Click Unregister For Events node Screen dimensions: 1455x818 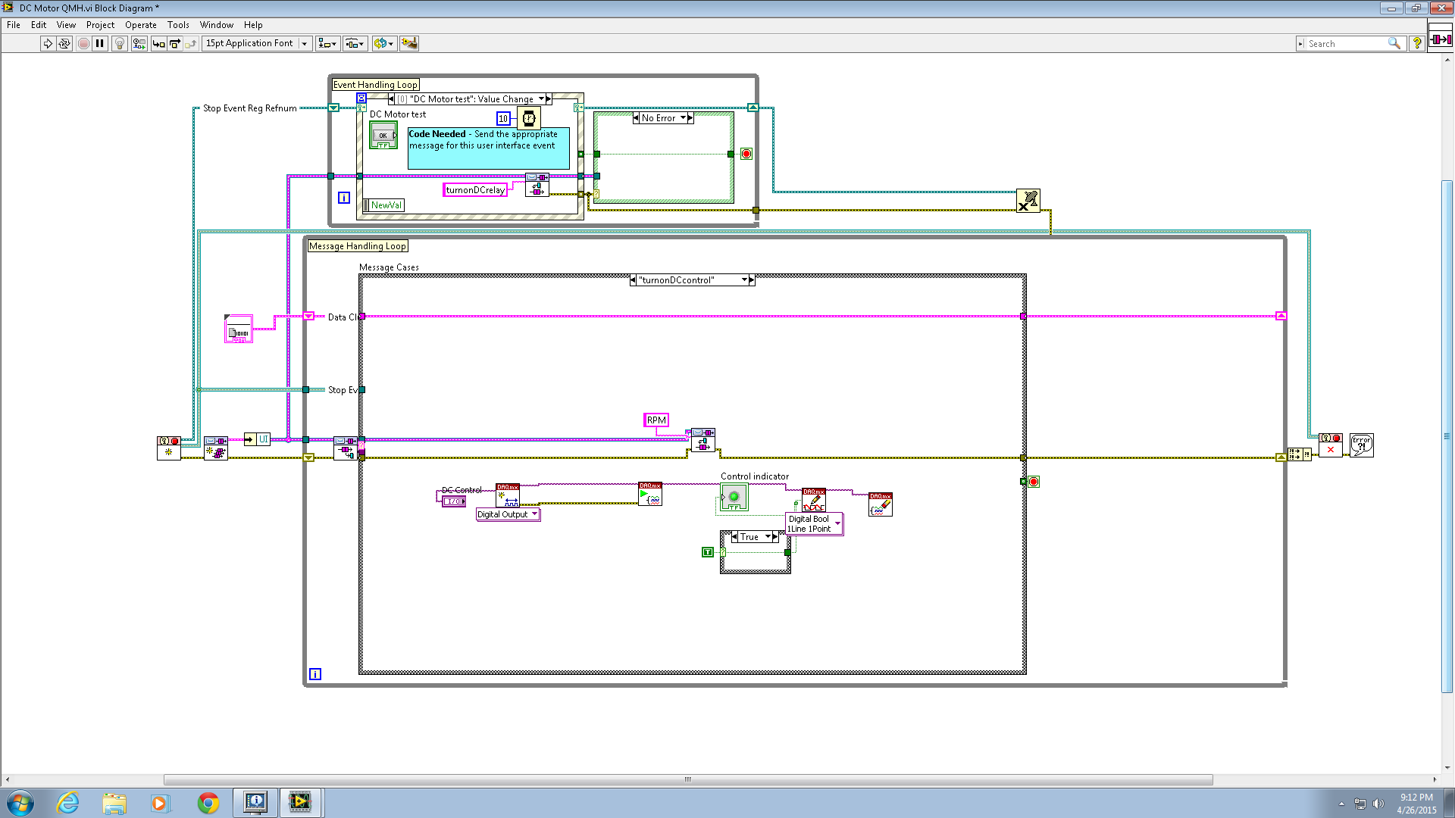[1028, 201]
